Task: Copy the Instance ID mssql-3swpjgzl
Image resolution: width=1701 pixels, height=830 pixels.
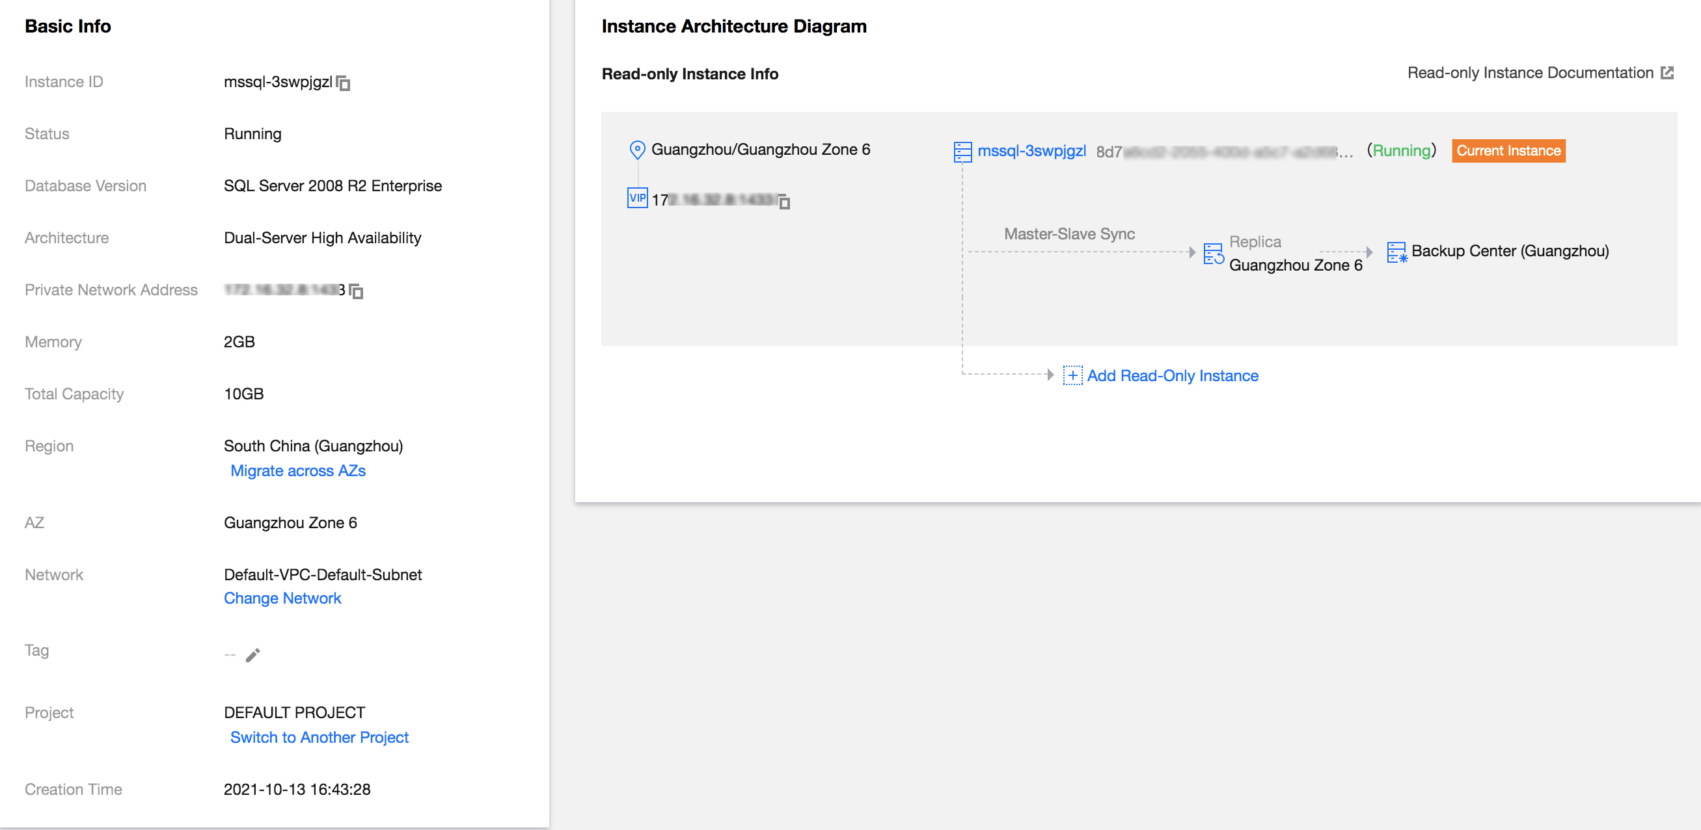Action: [344, 83]
